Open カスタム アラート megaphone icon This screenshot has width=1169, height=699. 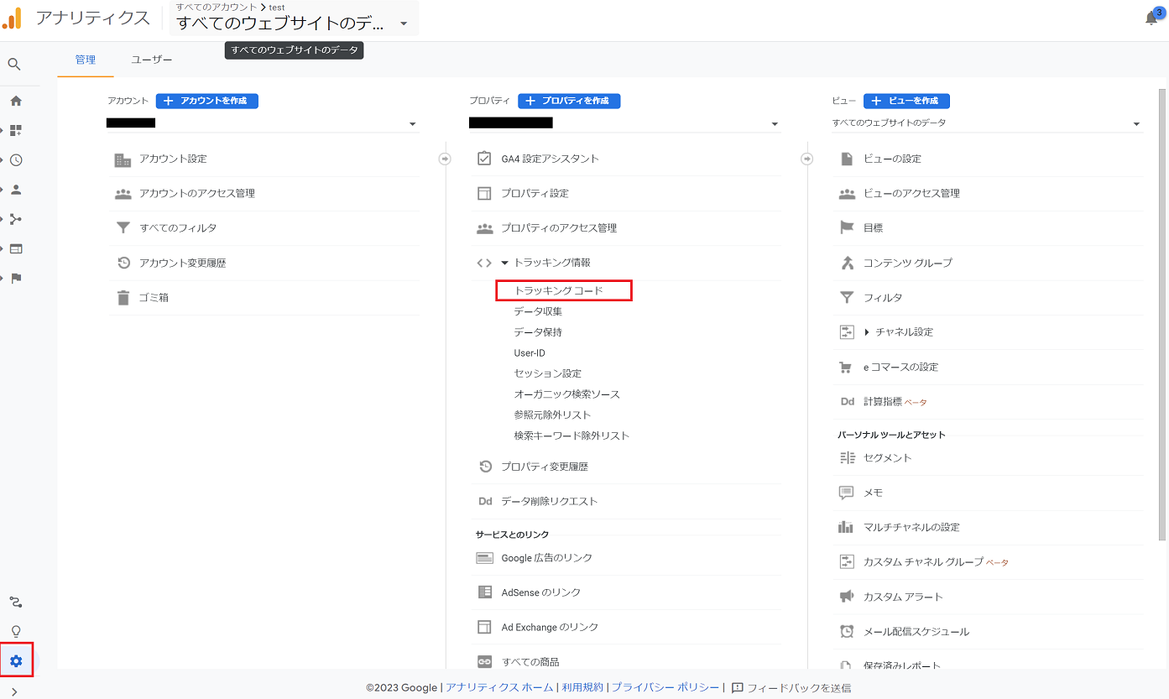pyautogui.click(x=847, y=597)
